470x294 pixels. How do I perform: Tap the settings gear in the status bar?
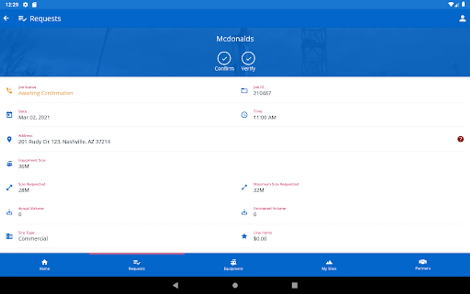pyautogui.click(x=25, y=5)
